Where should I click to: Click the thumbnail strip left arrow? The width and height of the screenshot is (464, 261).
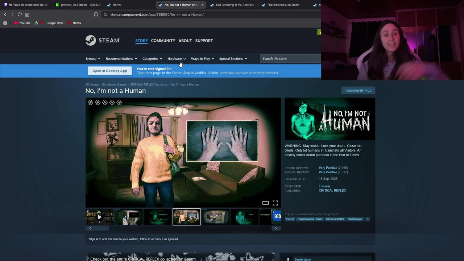[90, 228]
